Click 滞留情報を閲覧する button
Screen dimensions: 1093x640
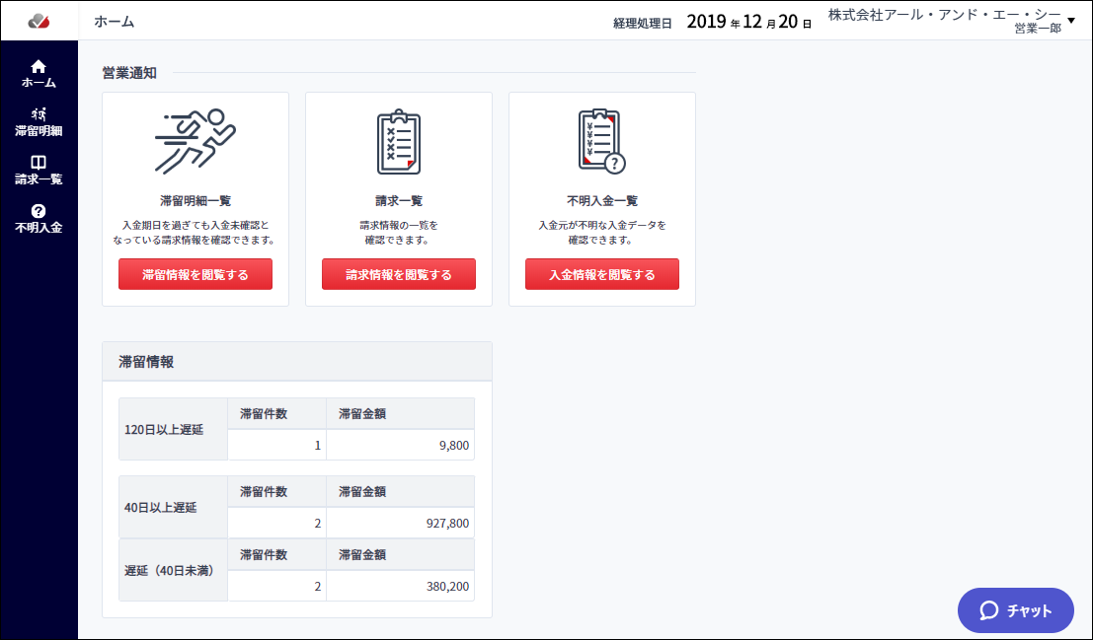point(195,274)
